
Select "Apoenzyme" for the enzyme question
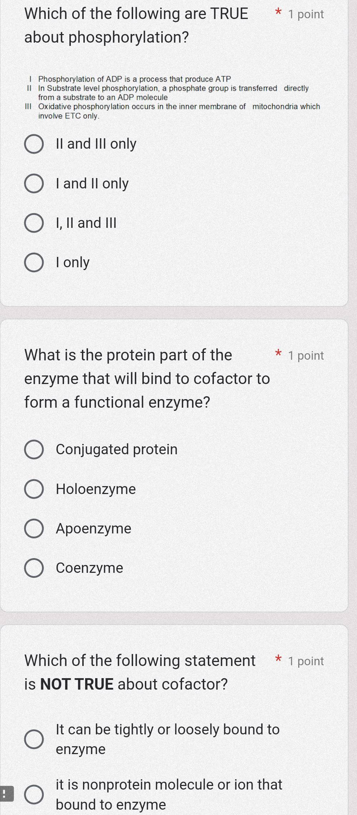(x=35, y=529)
